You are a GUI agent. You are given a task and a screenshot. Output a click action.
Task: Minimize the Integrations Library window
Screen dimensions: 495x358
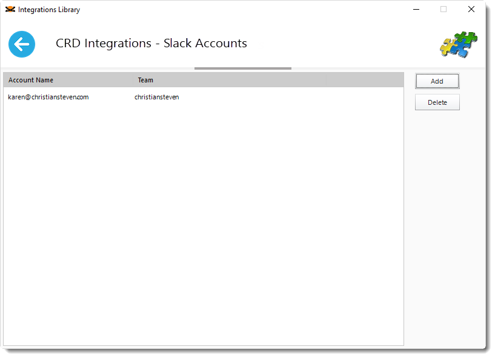[416, 10]
